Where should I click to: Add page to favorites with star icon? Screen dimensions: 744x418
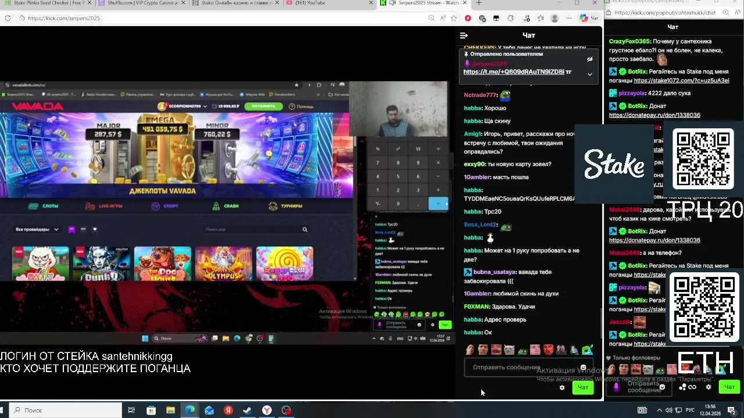tap(454, 18)
